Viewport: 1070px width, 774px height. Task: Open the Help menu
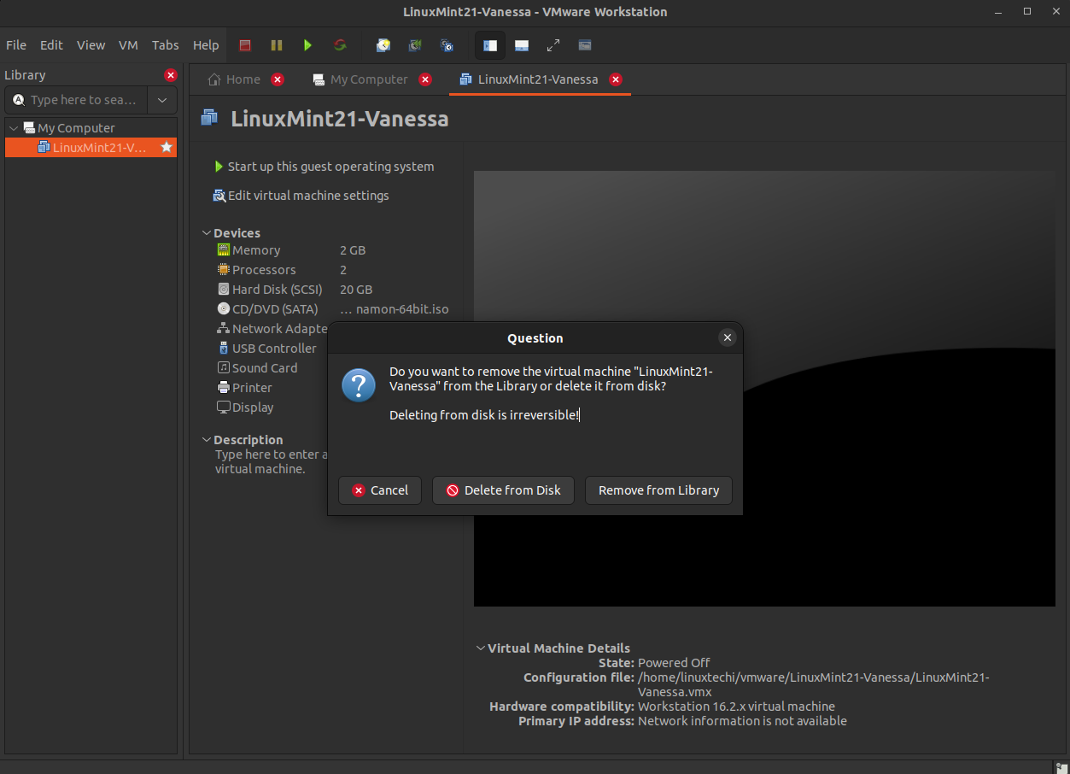206,45
